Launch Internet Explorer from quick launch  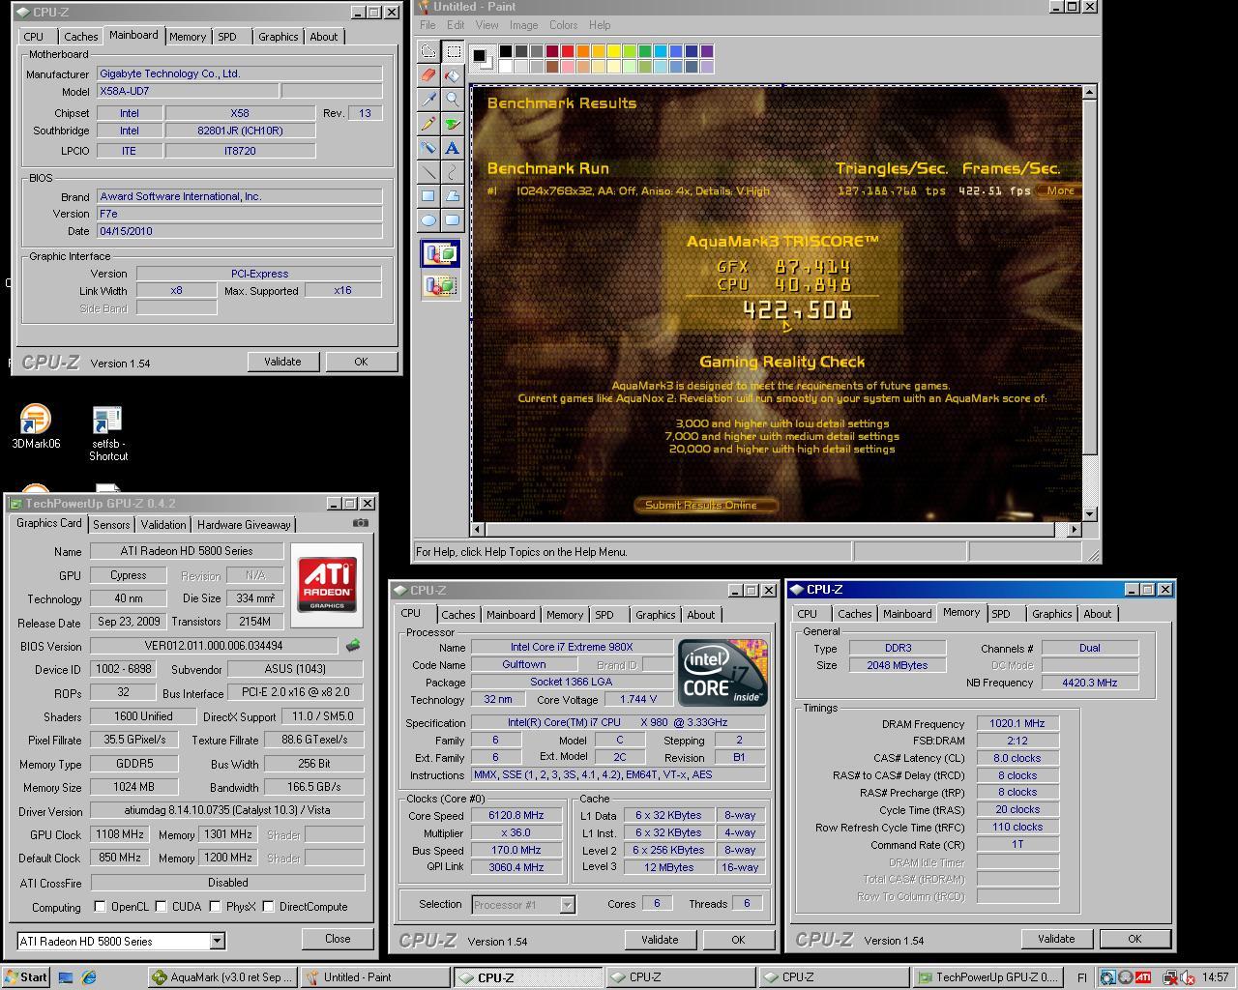[x=89, y=977]
